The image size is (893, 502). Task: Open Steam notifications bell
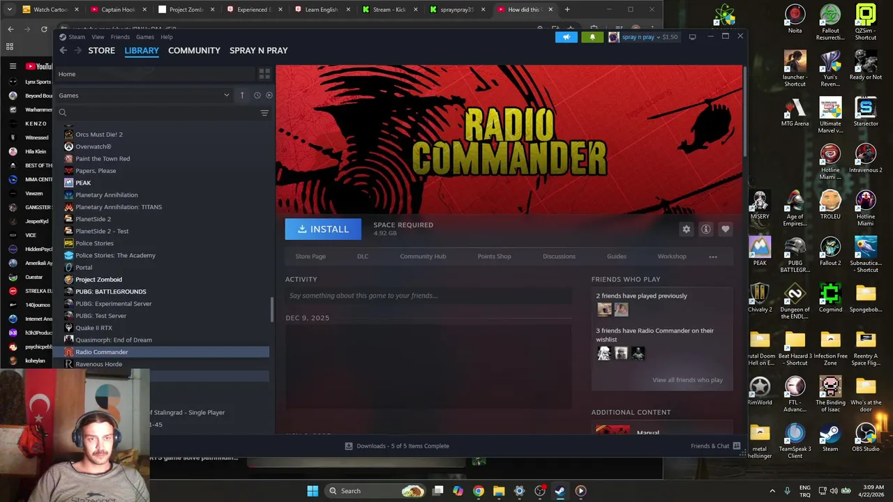click(x=592, y=37)
